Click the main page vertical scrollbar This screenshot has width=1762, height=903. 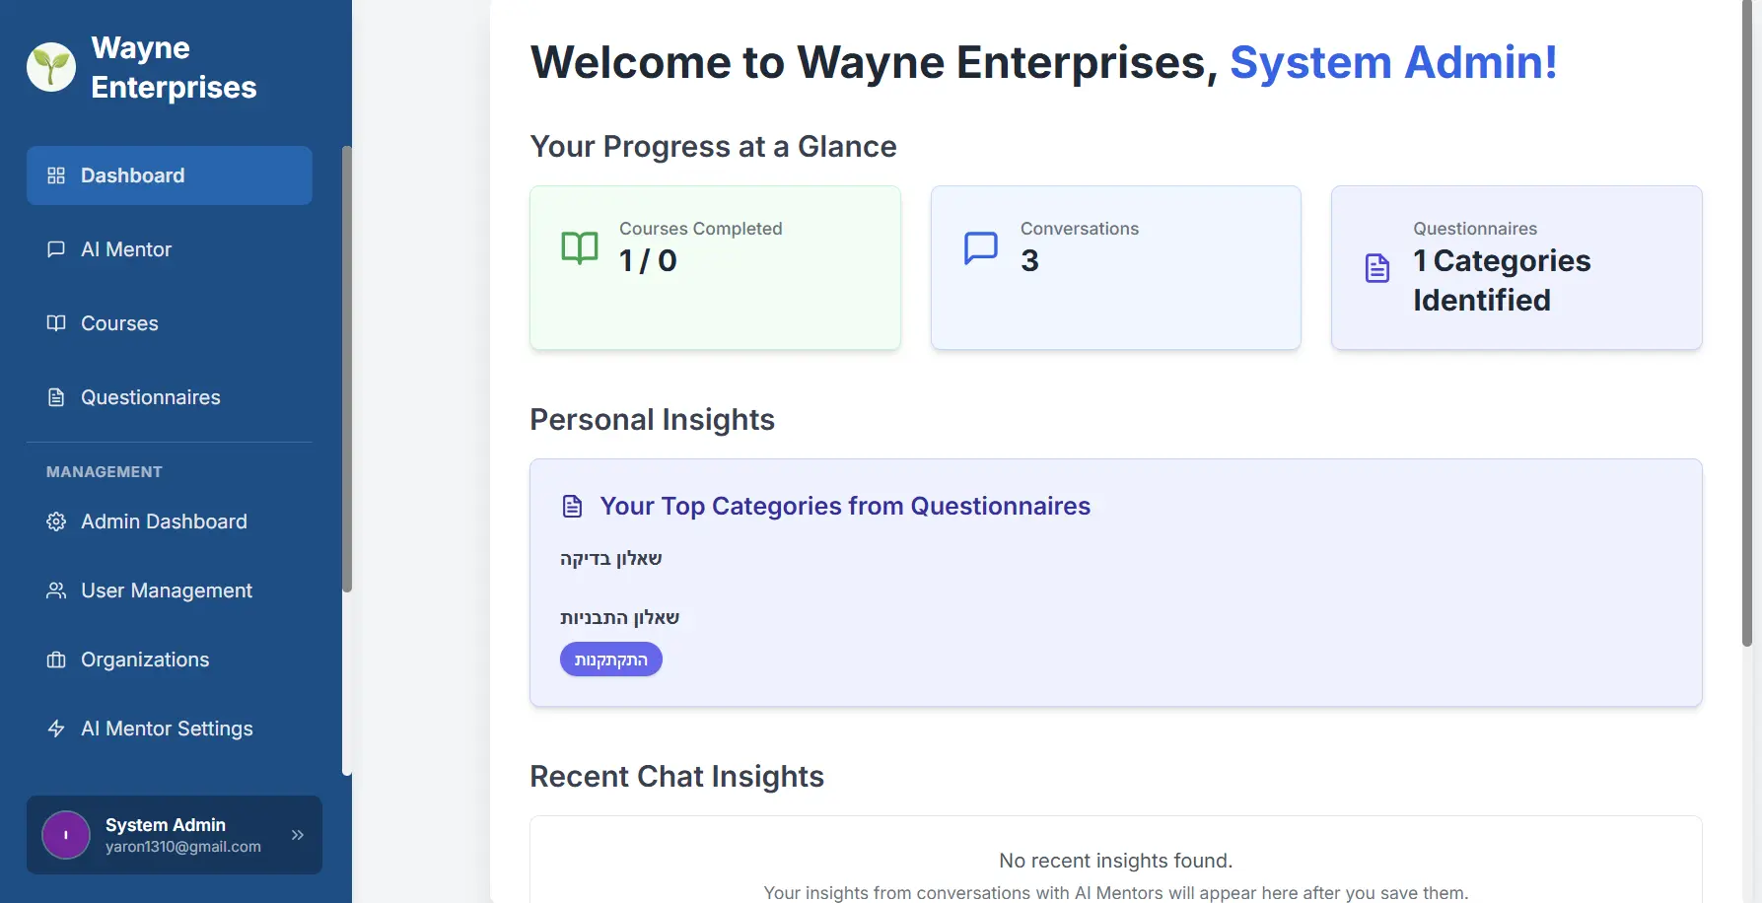point(1747,325)
